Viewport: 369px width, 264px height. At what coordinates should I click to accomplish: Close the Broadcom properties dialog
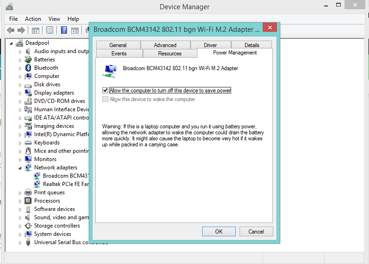point(270,28)
